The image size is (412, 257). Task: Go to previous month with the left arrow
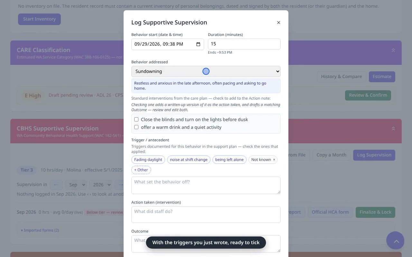56,185
